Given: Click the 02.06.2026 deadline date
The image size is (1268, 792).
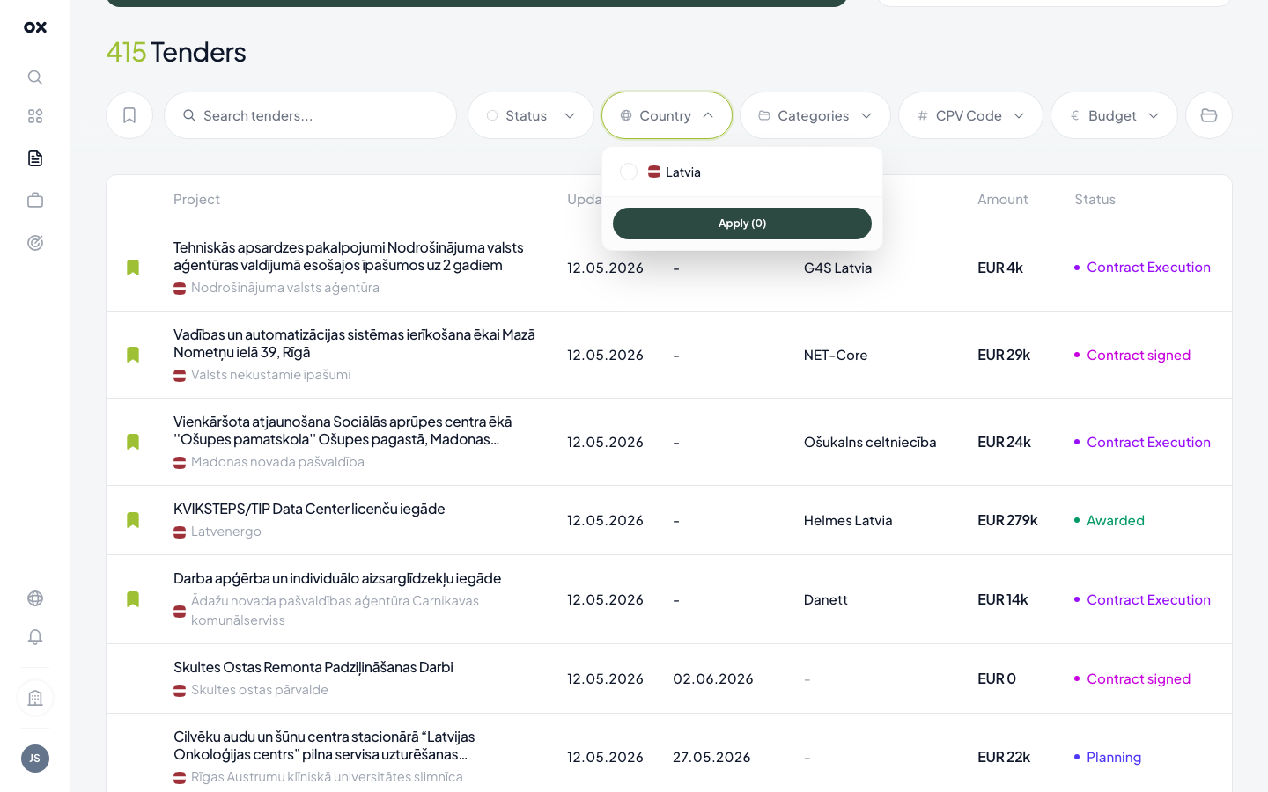Looking at the screenshot, I should 713,678.
